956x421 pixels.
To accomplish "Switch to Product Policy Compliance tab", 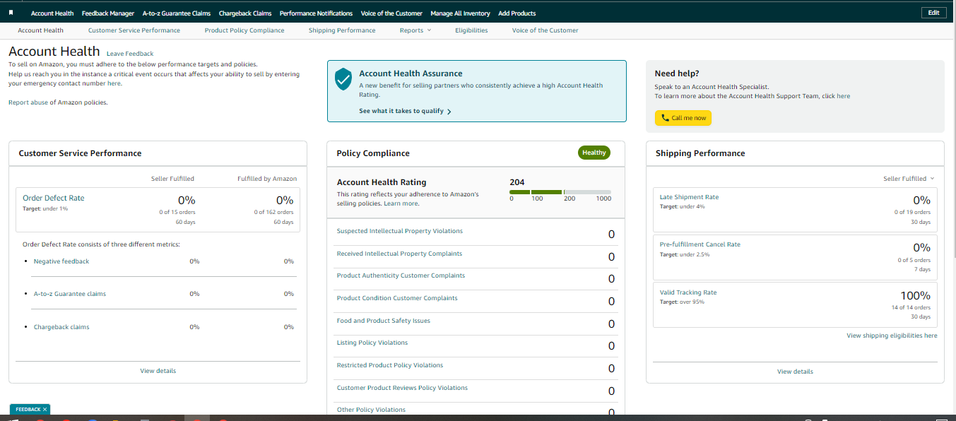I will [x=244, y=30].
